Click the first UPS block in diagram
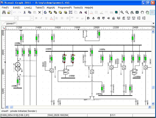The width and height of the screenshot is (156, 118). pyautogui.click(x=65, y=72)
